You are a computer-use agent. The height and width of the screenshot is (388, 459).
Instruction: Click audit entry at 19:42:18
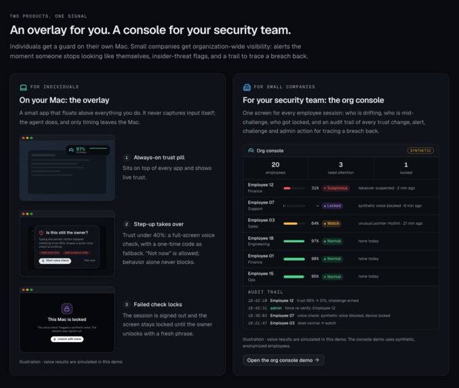[x=303, y=301]
